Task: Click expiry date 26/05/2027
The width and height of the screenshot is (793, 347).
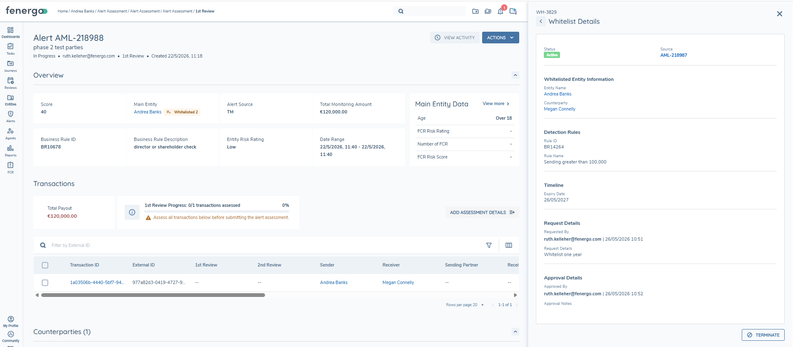Action: pos(556,200)
